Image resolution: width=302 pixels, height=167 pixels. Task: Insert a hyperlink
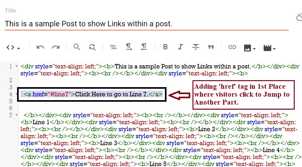pos(232,47)
